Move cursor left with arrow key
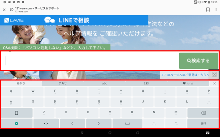Image resolution: width=220 pixels, height=137 pixels. point(72,123)
